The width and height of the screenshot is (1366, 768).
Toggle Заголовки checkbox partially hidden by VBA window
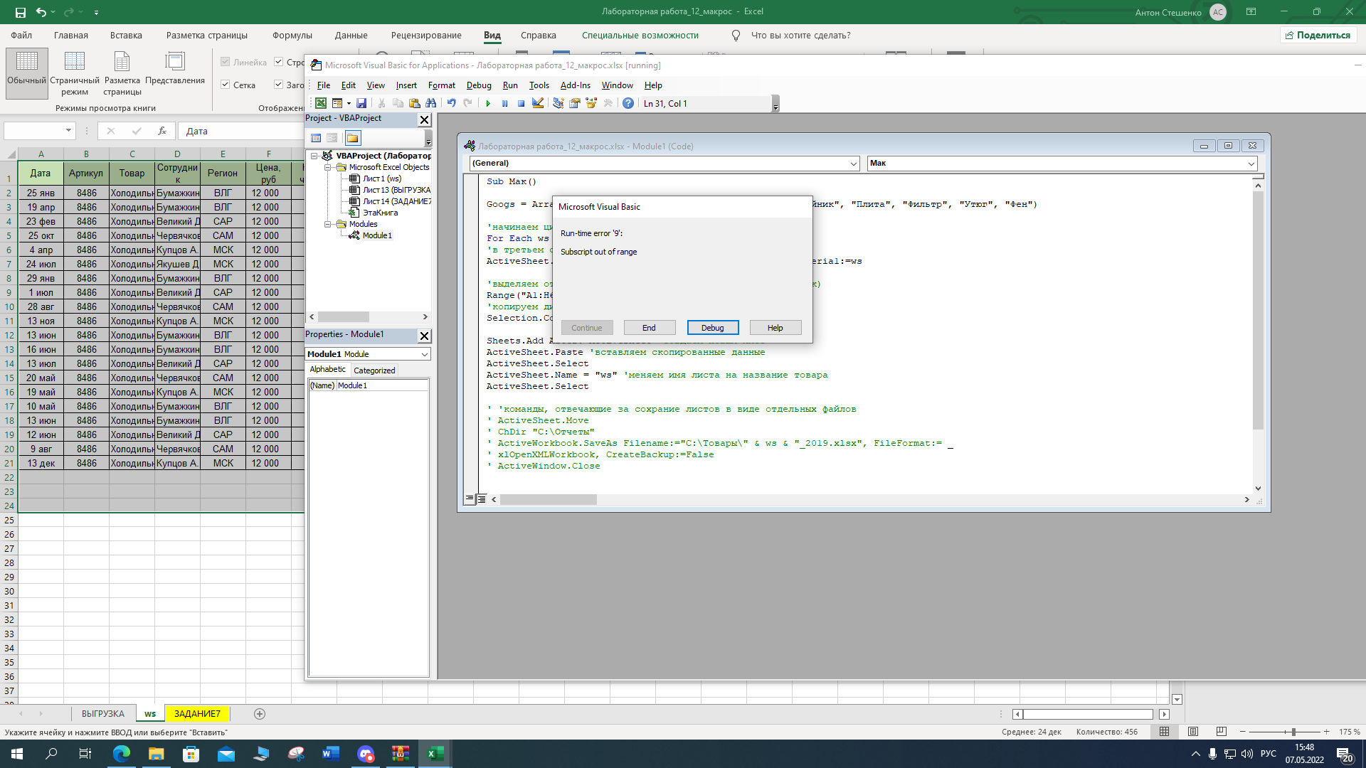tap(279, 85)
